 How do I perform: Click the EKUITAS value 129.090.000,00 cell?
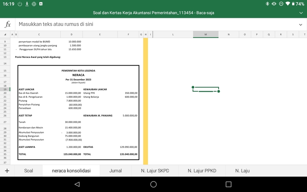[x=128, y=147]
